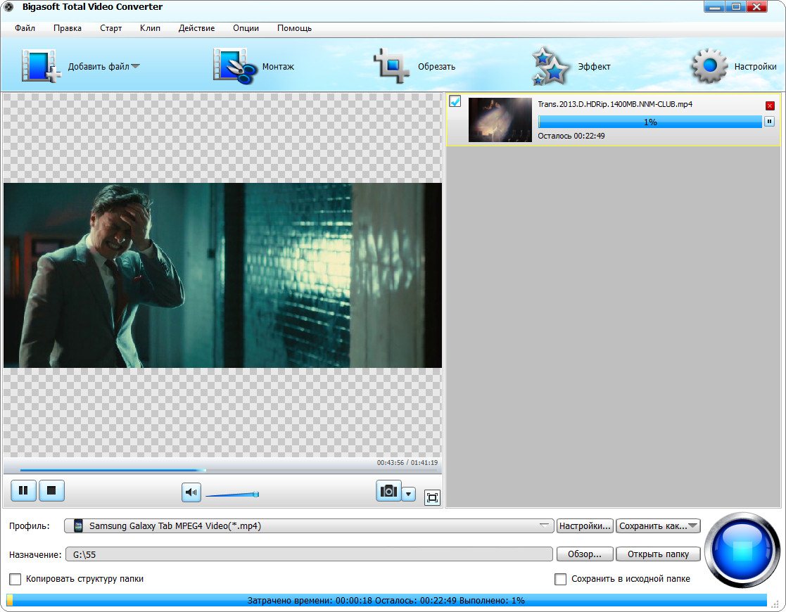This screenshot has height=612, width=786.
Task: Remove file with red X icon
Action: tap(770, 106)
